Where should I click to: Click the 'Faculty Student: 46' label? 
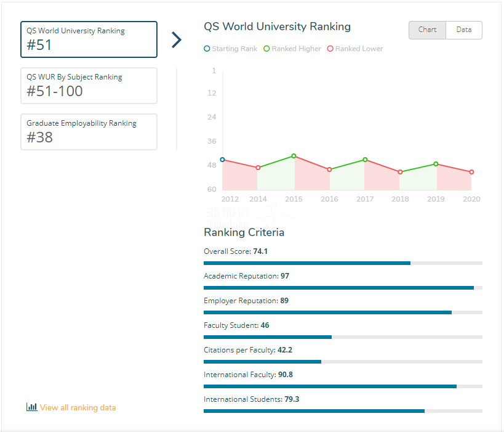click(x=236, y=325)
